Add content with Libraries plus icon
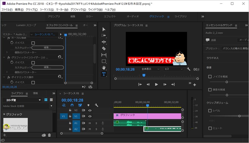 [4, 135]
